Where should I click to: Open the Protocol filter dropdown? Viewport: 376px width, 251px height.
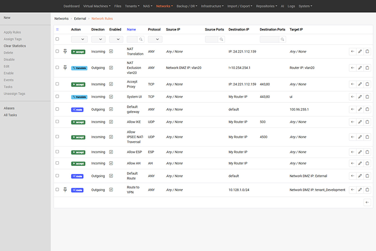pyautogui.click(x=155, y=39)
